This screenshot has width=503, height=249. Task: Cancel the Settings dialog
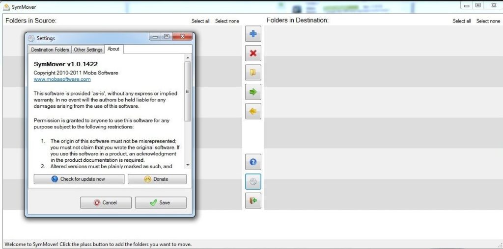pos(106,202)
